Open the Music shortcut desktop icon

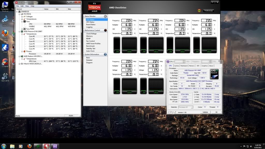coord(5,21)
